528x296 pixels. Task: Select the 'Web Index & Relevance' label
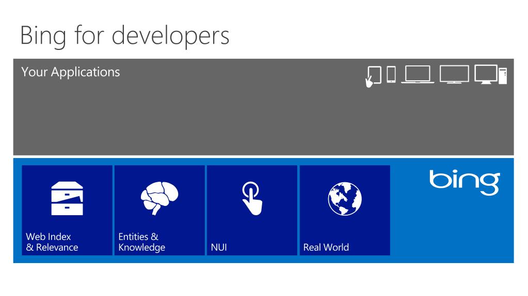click(x=52, y=242)
